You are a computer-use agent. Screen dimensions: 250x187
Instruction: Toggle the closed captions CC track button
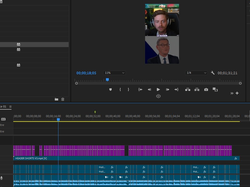(3, 119)
